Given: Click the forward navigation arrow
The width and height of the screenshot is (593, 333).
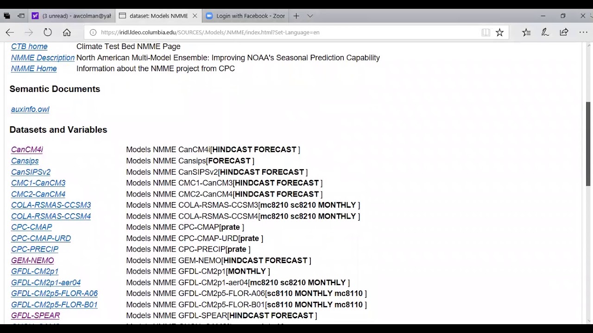Looking at the screenshot, I should [29, 32].
